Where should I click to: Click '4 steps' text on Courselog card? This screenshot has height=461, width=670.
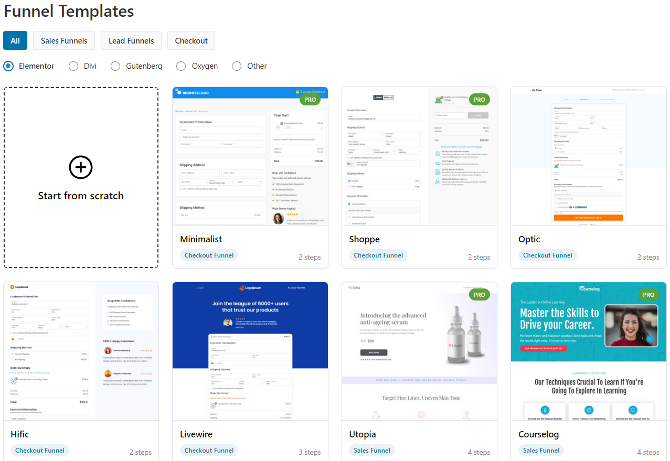[x=648, y=452]
